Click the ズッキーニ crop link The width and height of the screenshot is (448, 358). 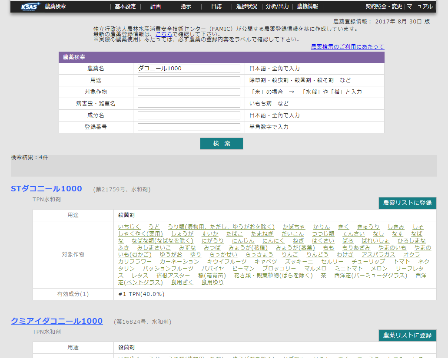299,262
